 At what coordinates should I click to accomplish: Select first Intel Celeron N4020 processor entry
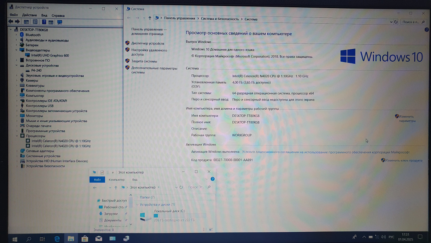(61, 141)
